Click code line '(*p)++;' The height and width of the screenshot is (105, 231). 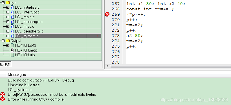click(136, 15)
